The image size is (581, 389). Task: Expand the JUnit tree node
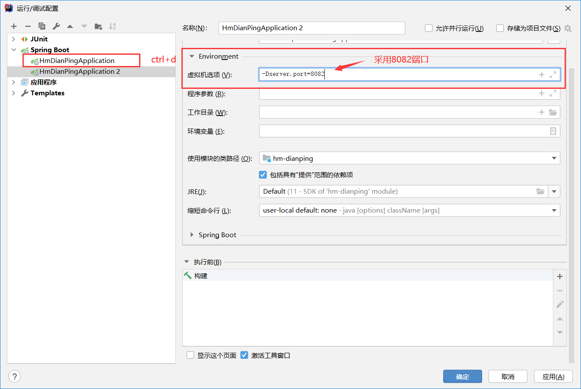click(13, 39)
